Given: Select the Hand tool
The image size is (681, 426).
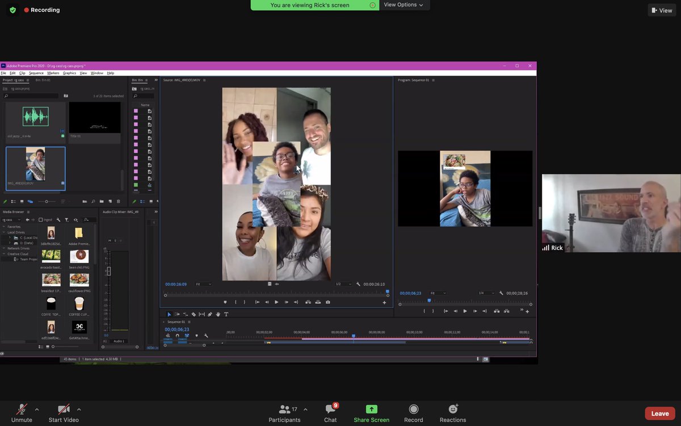Looking at the screenshot, I should click(218, 314).
